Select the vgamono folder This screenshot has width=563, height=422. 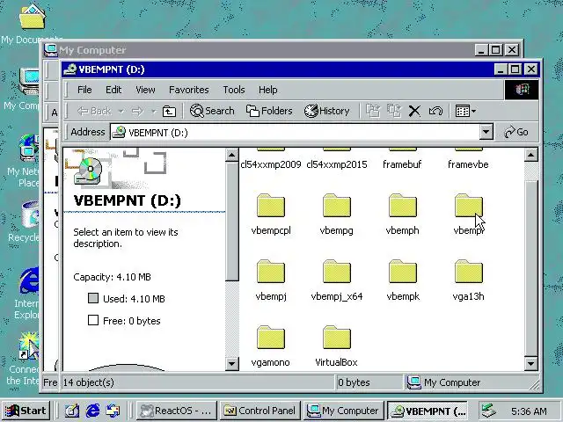271,346
